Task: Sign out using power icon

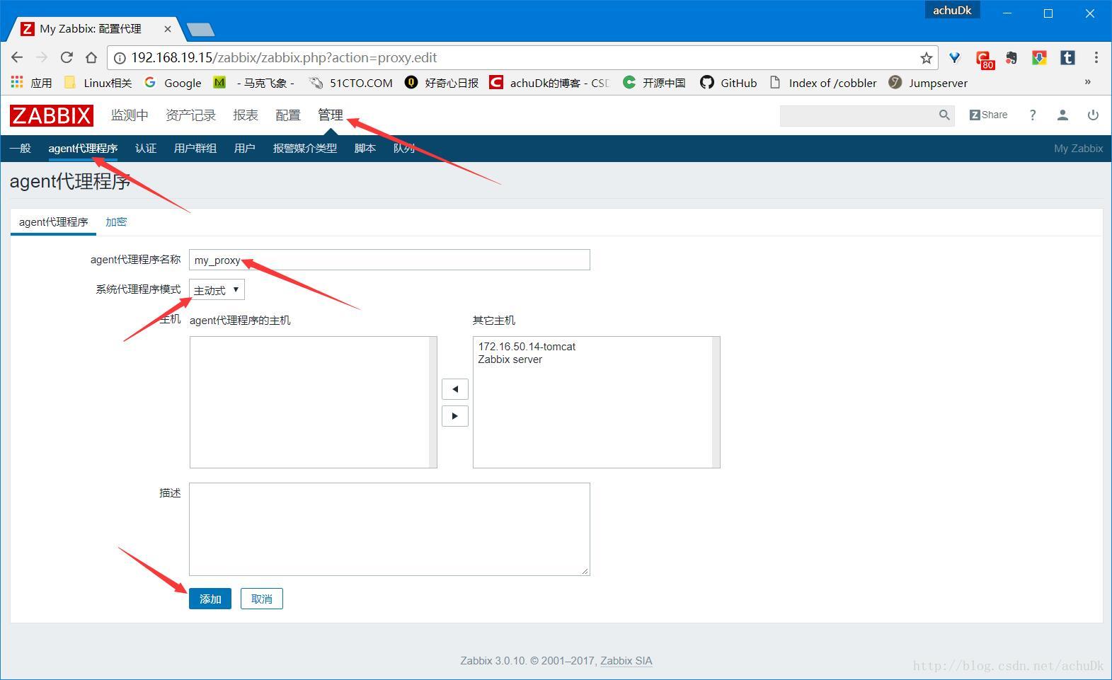Action: (x=1093, y=115)
